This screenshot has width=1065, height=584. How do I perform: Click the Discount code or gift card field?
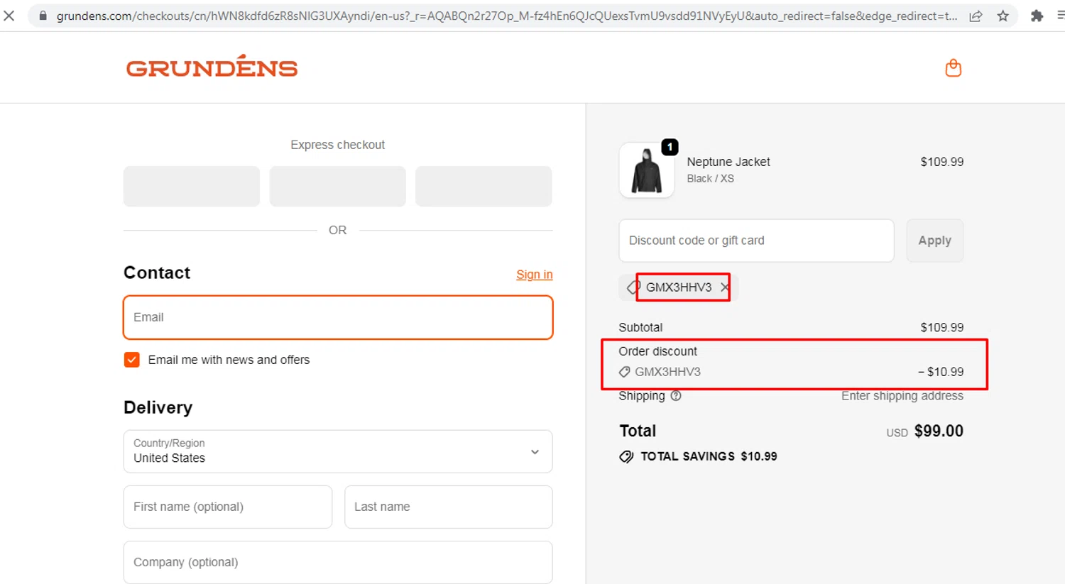click(756, 241)
